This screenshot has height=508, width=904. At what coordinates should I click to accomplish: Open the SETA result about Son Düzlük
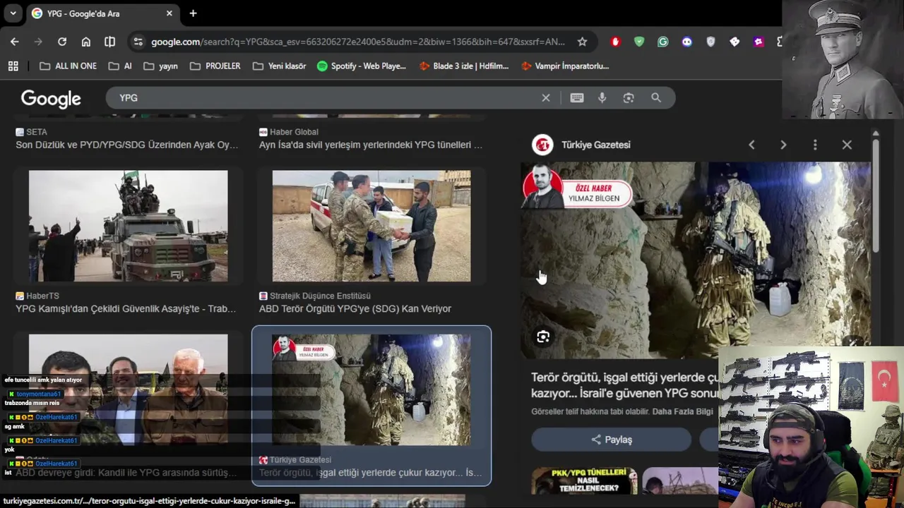127,145
